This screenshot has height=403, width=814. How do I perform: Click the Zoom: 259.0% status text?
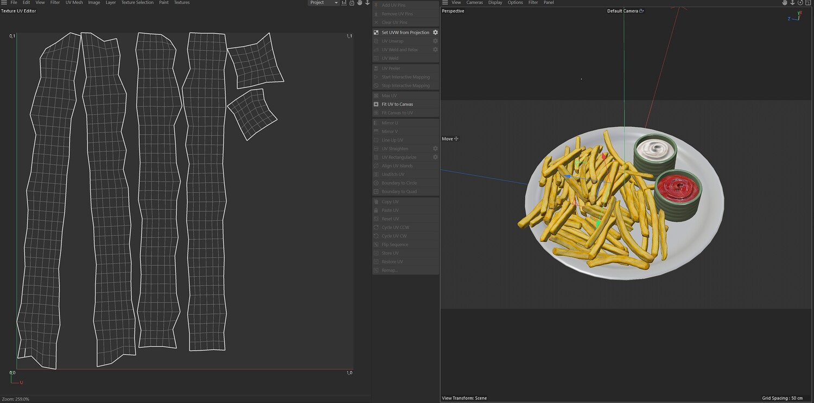(16, 399)
